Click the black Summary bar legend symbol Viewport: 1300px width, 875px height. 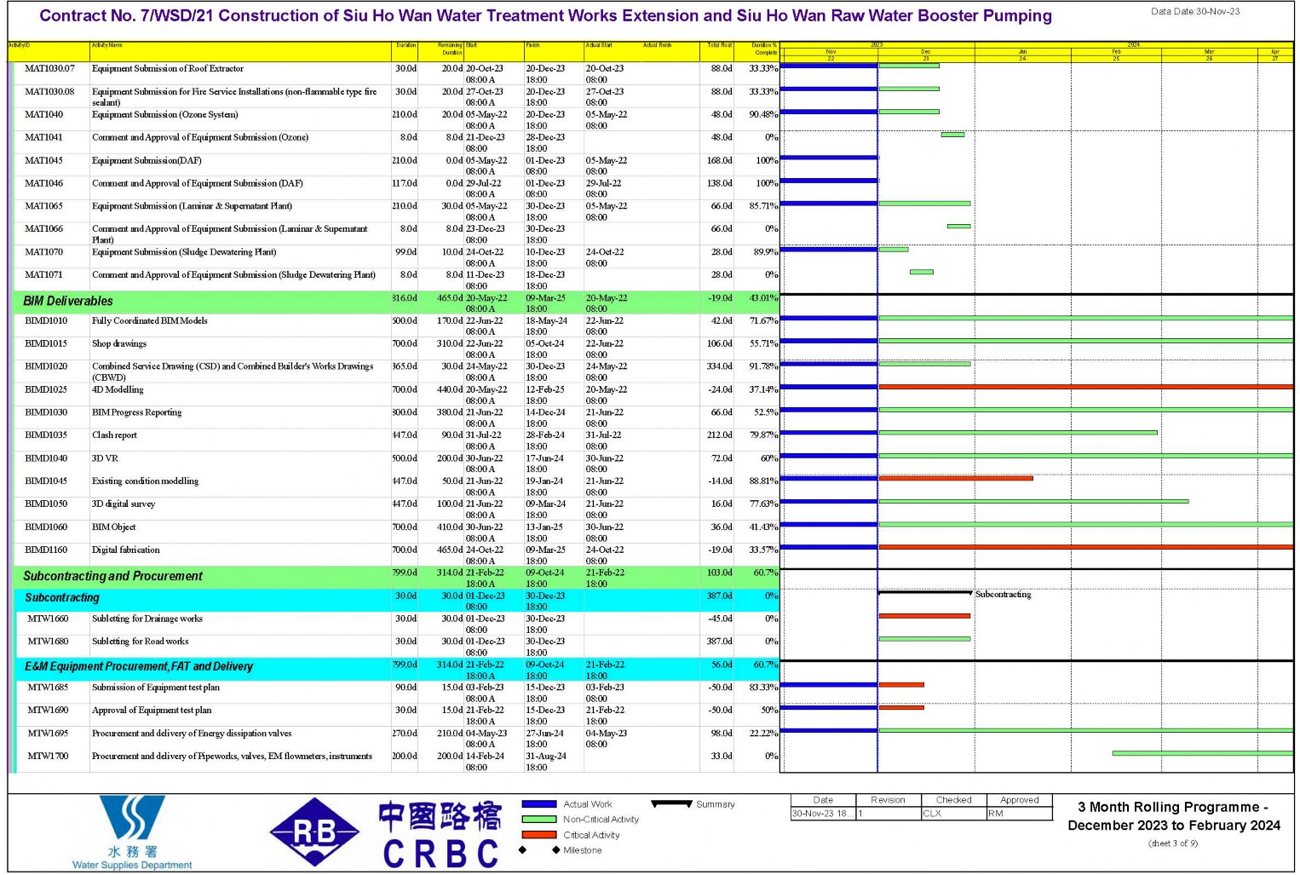pos(671,803)
